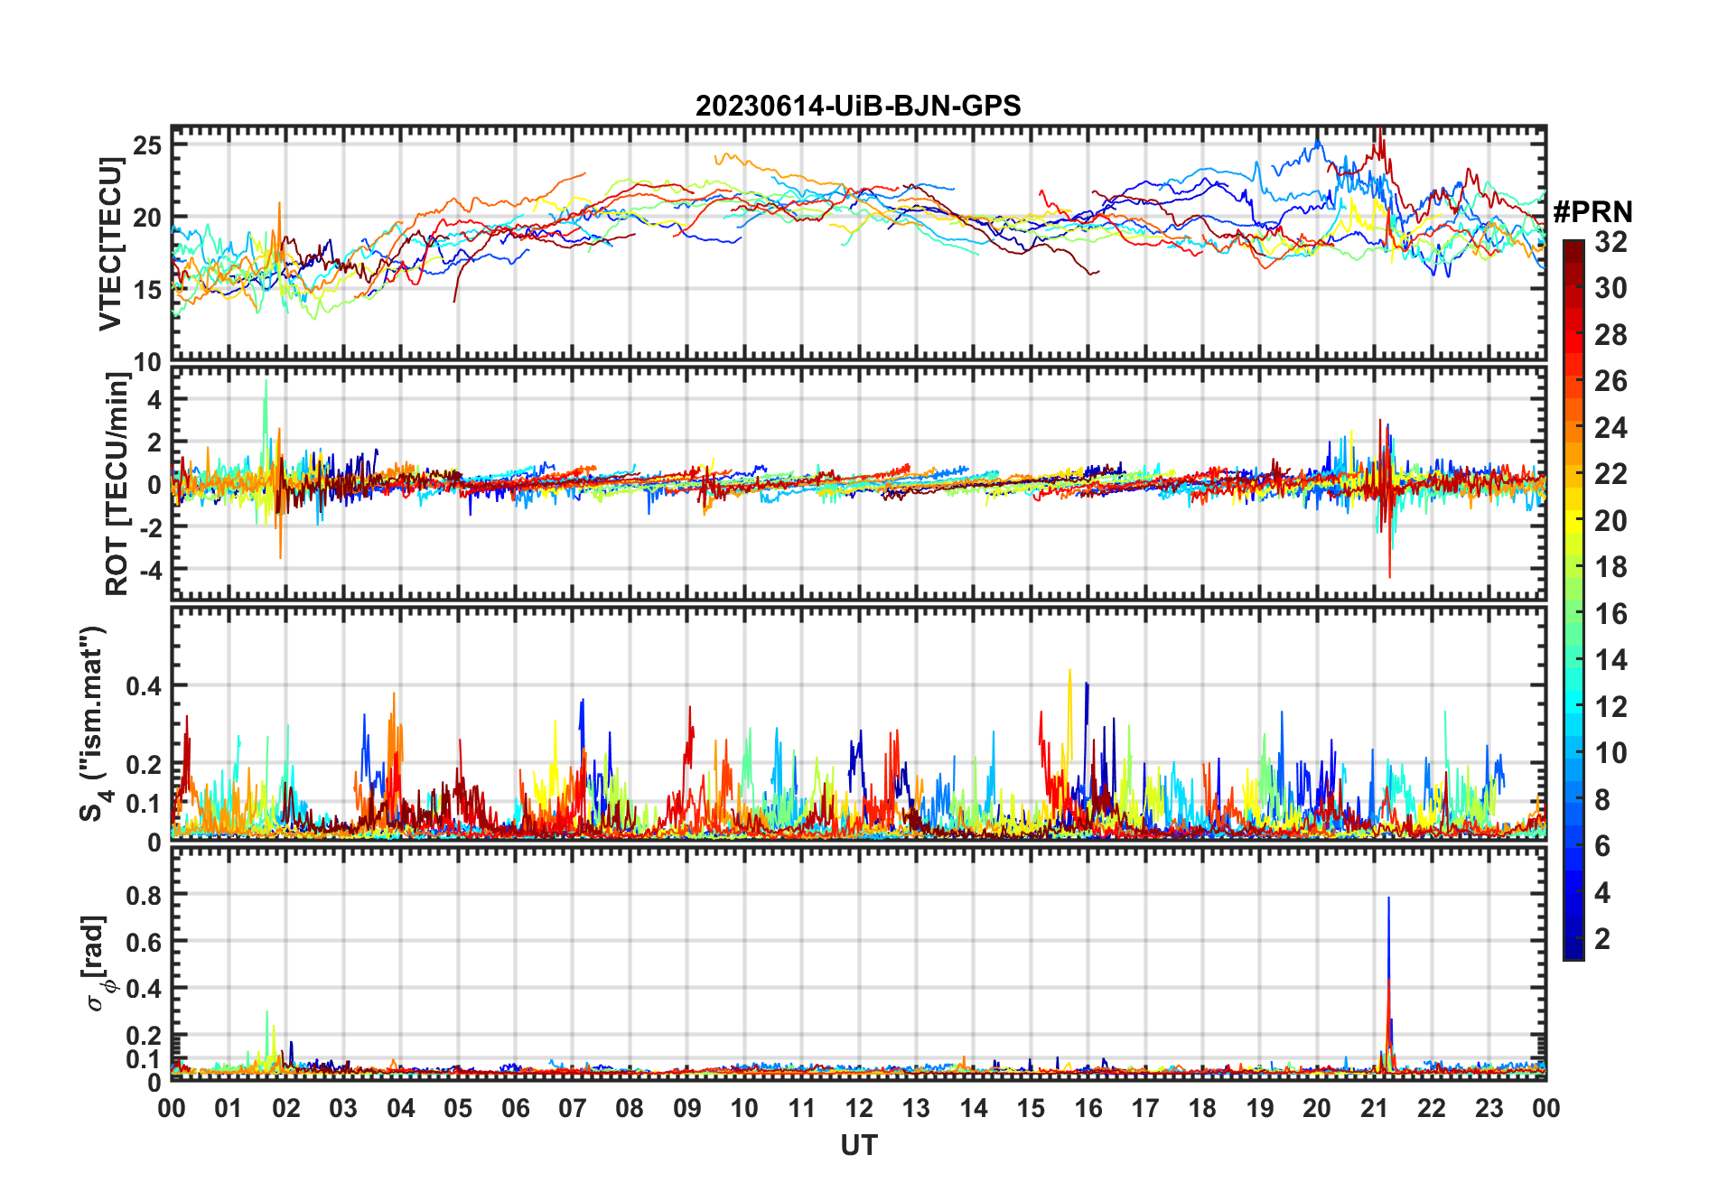Select tick label "2" on the #PRN colorbar
The height and width of the screenshot is (1201, 1718).
coord(1603,939)
